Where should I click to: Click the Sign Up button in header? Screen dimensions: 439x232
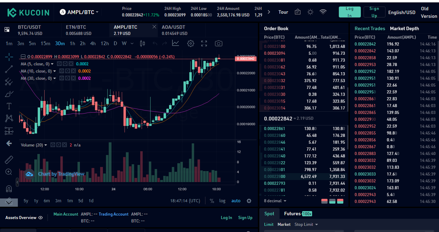point(374,12)
